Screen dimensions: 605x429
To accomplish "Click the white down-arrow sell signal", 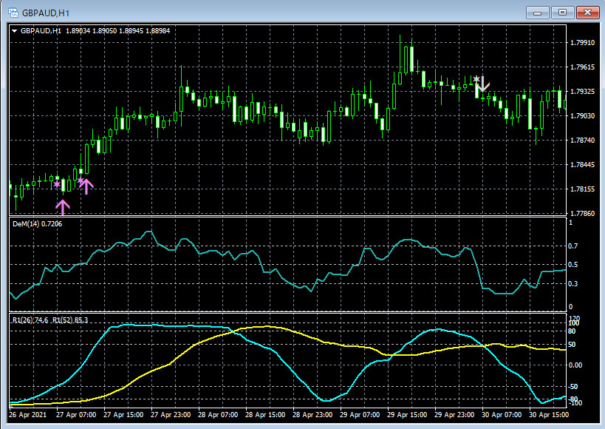I will pyautogui.click(x=483, y=87).
